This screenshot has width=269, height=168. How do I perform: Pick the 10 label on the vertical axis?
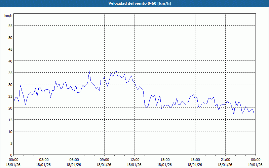point(10,131)
